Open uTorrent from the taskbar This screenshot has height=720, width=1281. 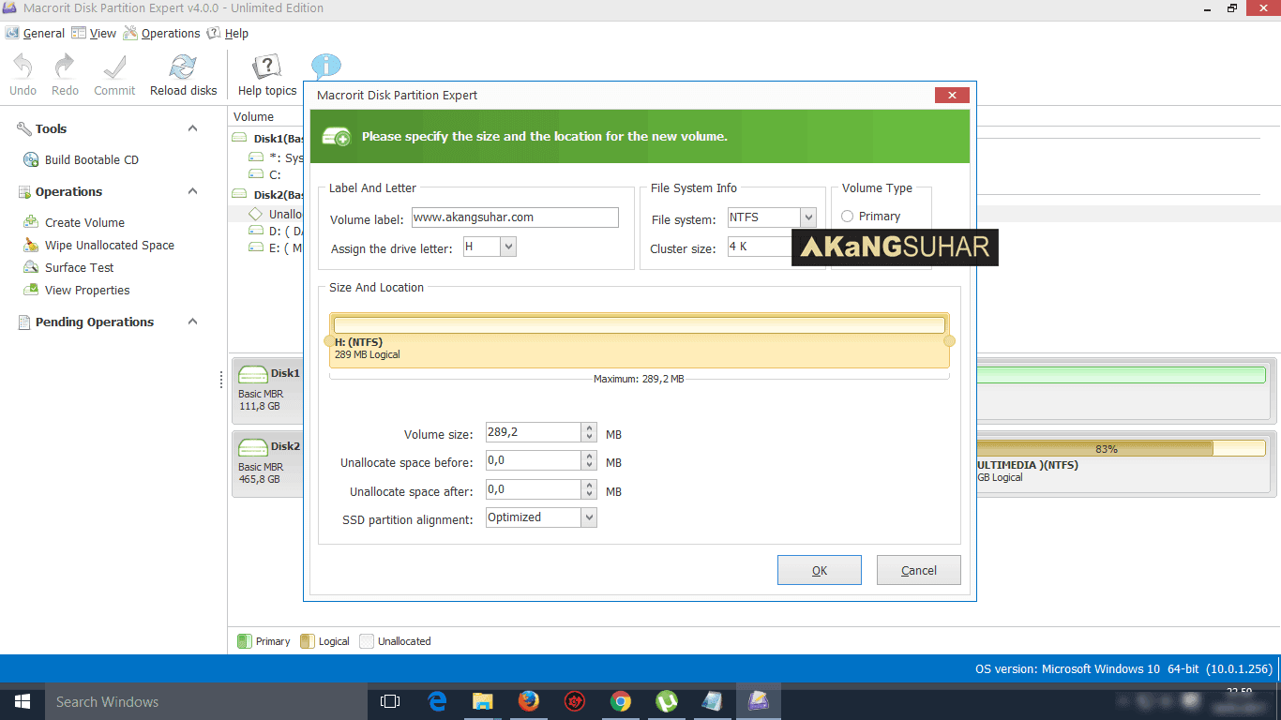tap(667, 701)
